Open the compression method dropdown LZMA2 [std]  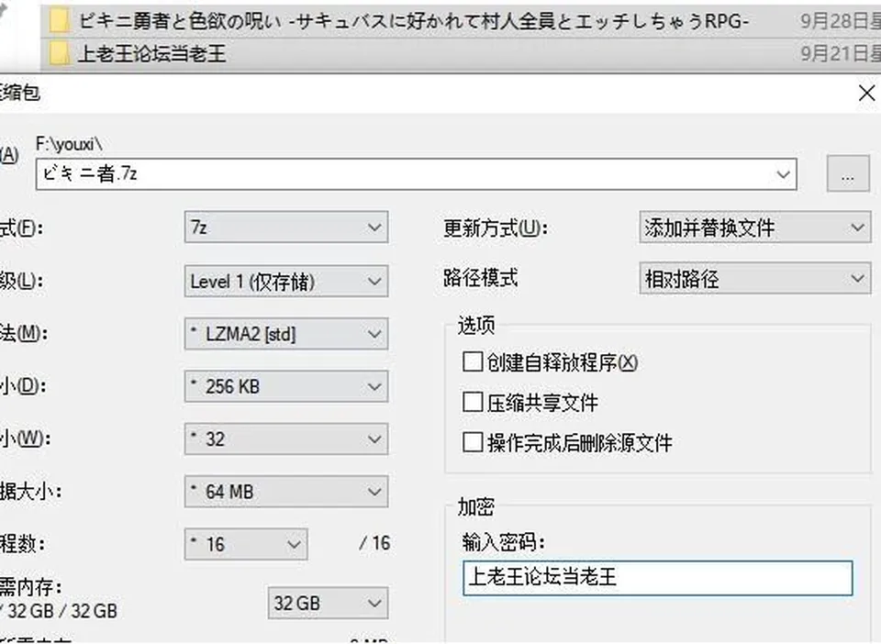[286, 334]
